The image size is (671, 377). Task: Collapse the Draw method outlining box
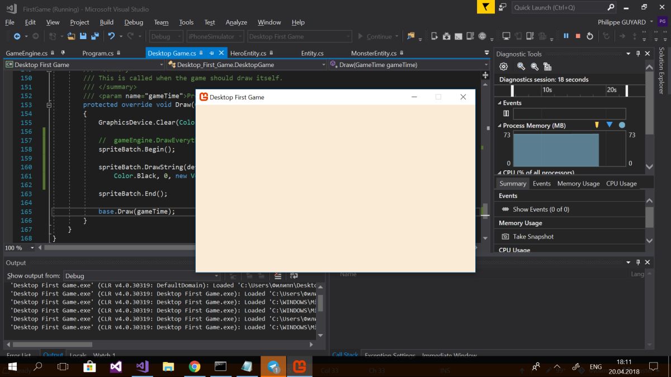[x=49, y=105]
